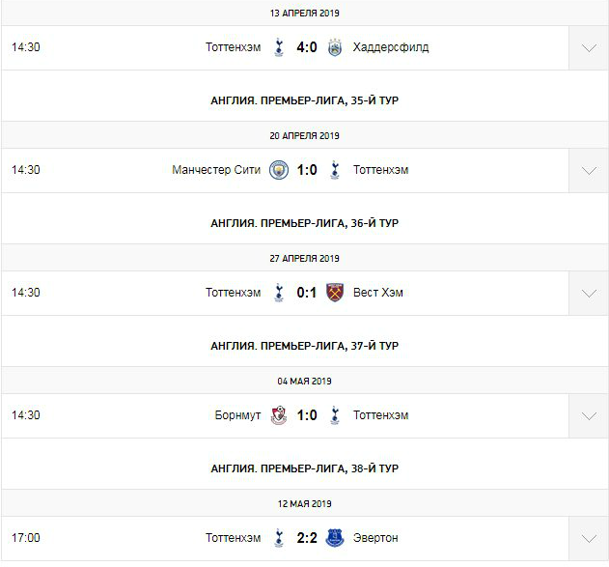Click the Вест Хэм team name
The width and height of the screenshot is (609, 567).
(378, 293)
